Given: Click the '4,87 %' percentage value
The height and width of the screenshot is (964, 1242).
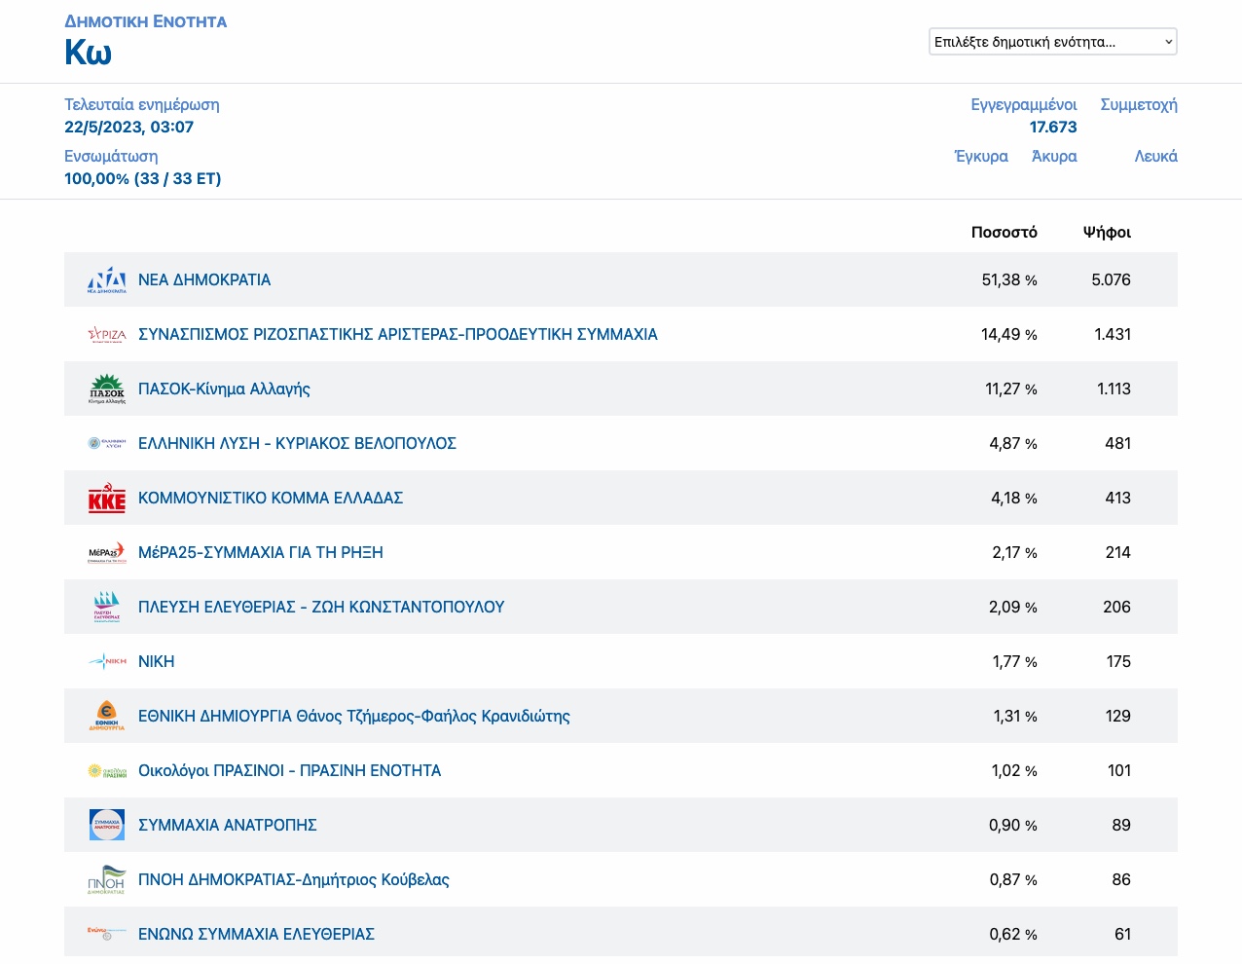Looking at the screenshot, I should click(1013, 443).
